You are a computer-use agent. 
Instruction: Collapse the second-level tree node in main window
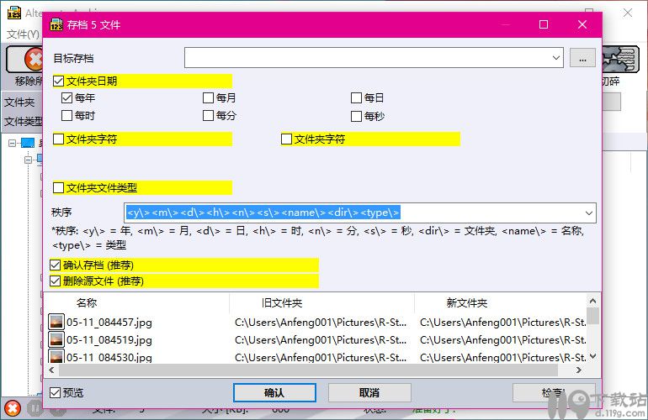pyautogui.click(x=28, y=160)
